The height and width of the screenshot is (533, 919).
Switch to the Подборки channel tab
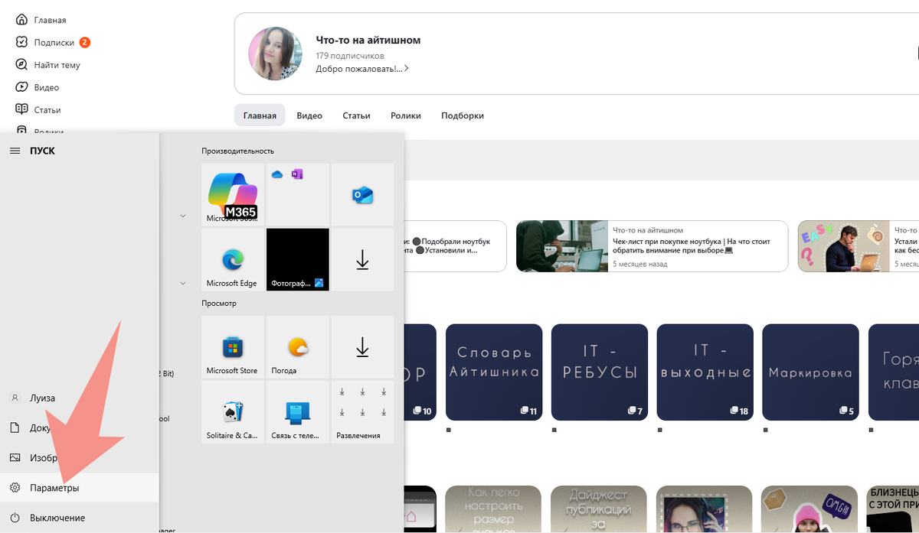pyautogui.click(x=463, y=115)
